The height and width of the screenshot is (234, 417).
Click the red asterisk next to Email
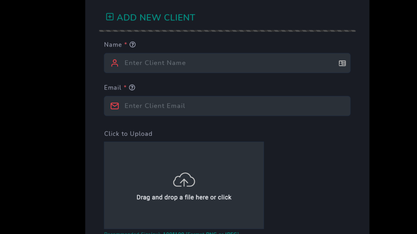point(125,87)
